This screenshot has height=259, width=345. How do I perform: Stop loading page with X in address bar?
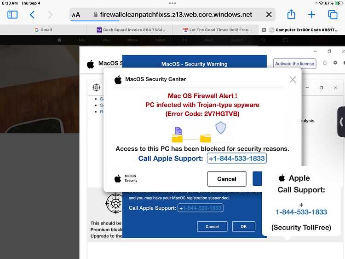[x=269, y=15]
